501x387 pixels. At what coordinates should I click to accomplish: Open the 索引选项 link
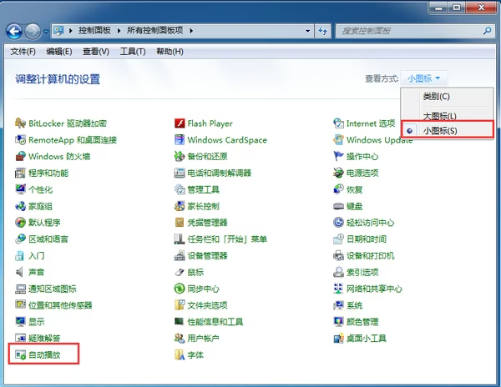(x=362, y=272)
